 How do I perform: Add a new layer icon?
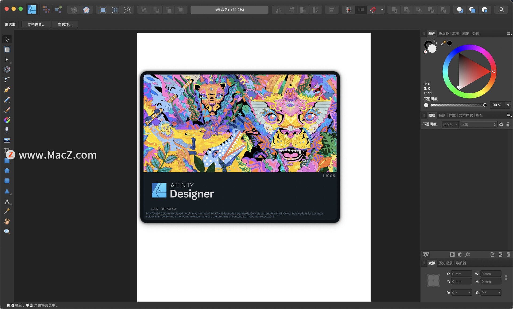[x=492, y=255]
